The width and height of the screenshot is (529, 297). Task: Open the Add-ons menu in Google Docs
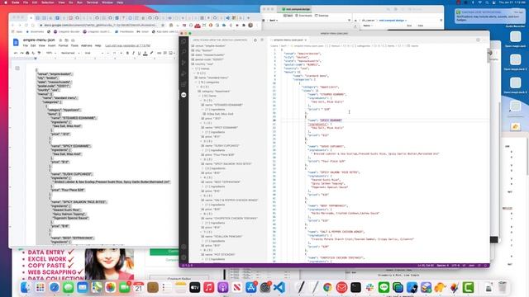86,45
